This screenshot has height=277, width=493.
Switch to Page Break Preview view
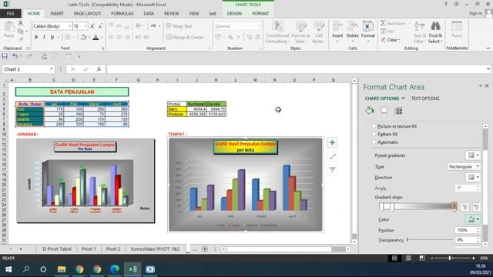pos(422,259)
